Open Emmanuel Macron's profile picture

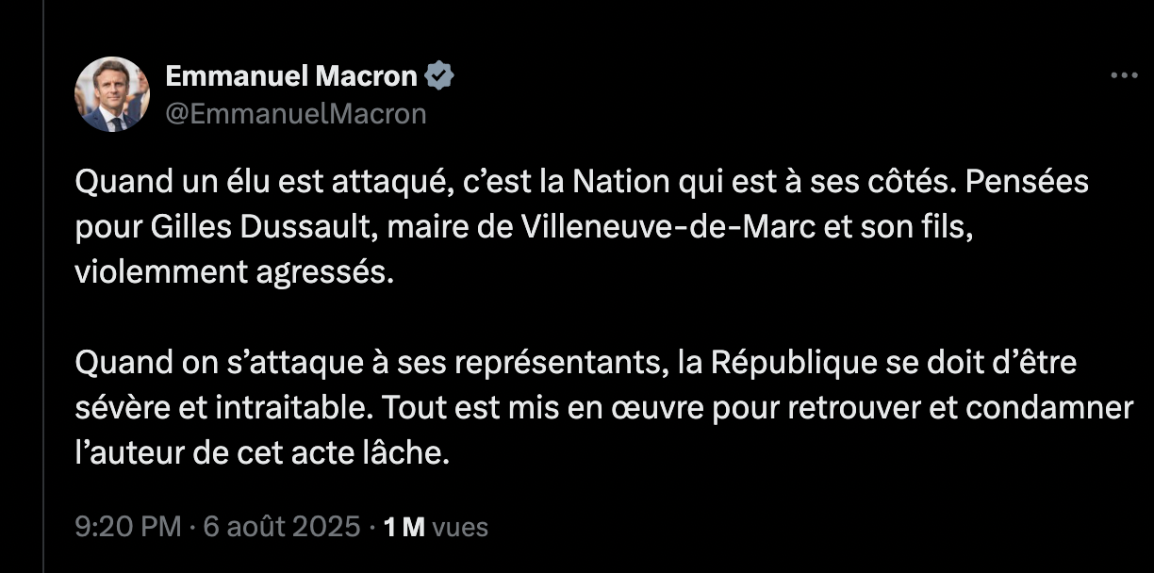[x=112, y=94]
